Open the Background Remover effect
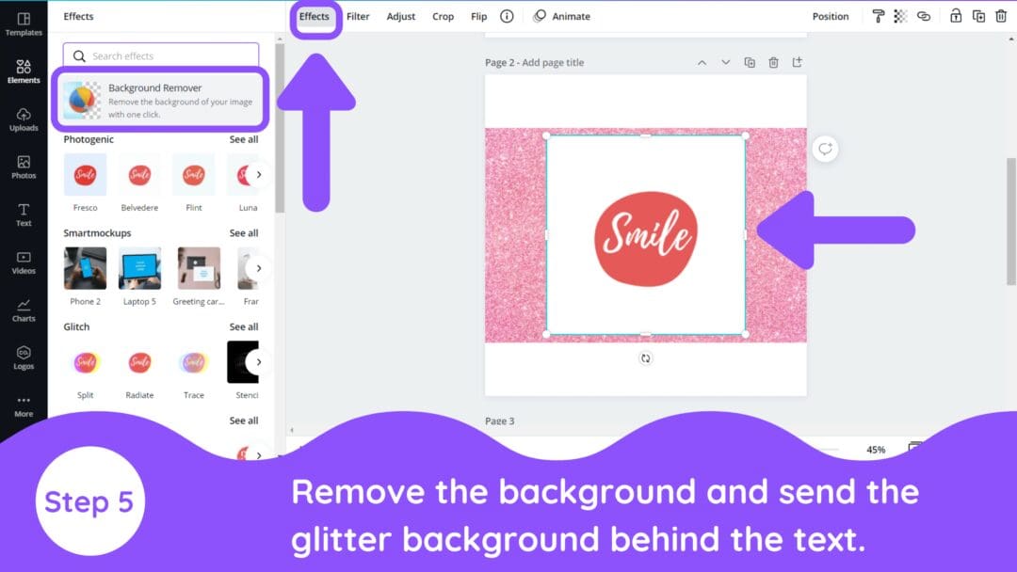1017x572 pixels. pos(160,100)
